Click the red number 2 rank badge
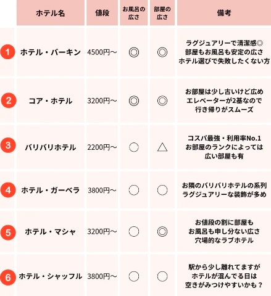 pos(8,101)
